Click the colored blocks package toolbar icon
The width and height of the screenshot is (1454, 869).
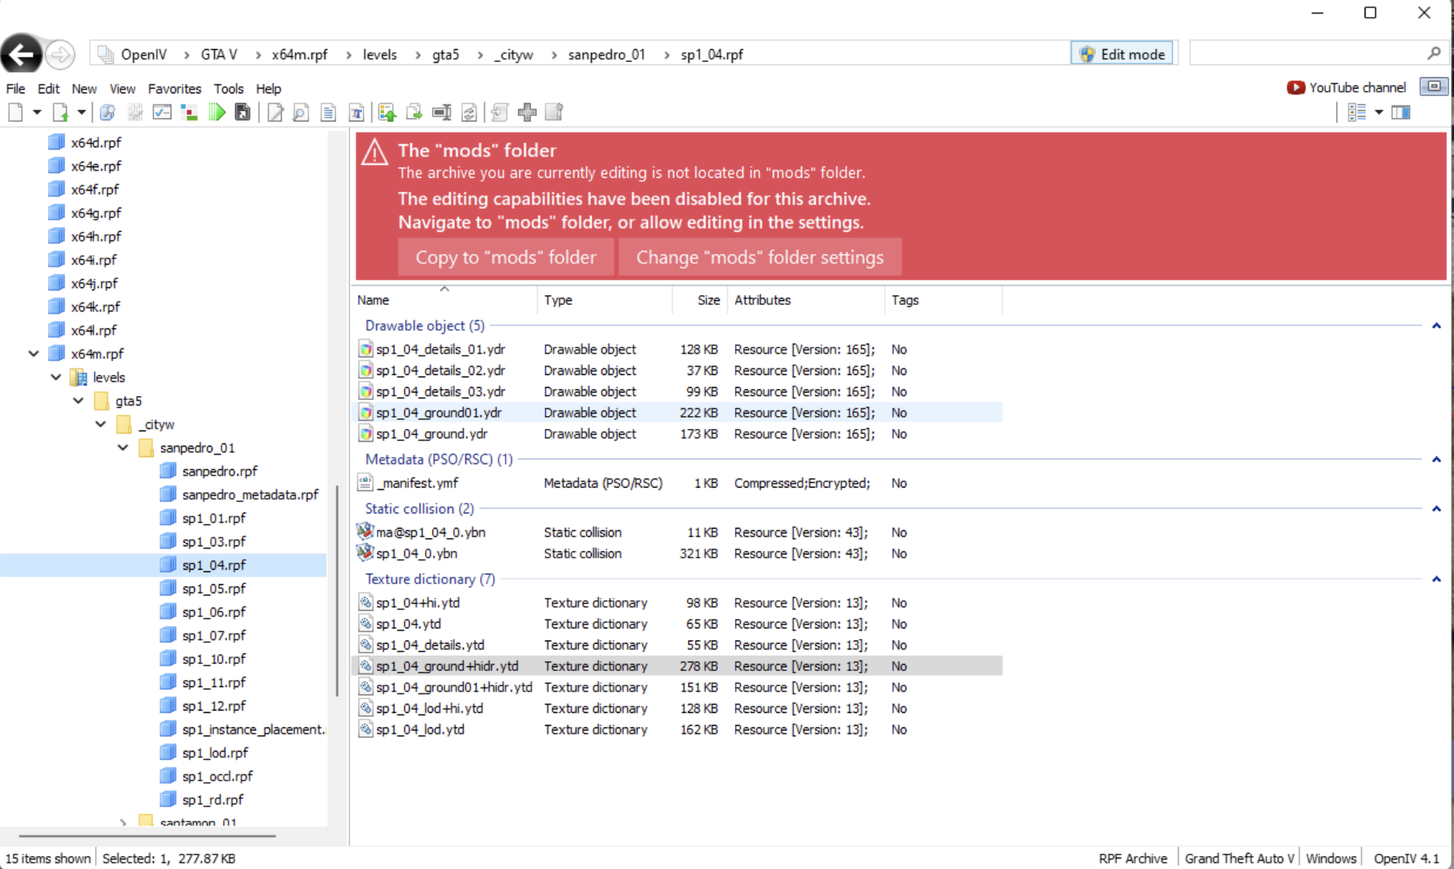(x=189, y=113)
